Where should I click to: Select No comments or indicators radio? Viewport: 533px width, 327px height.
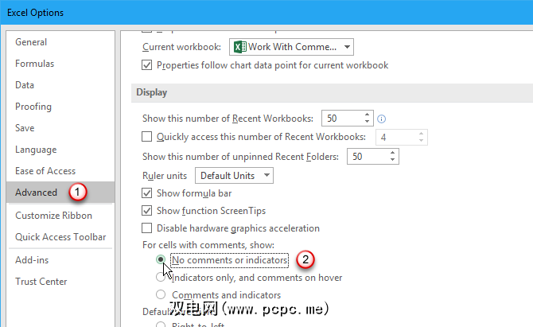coord(161,259)
